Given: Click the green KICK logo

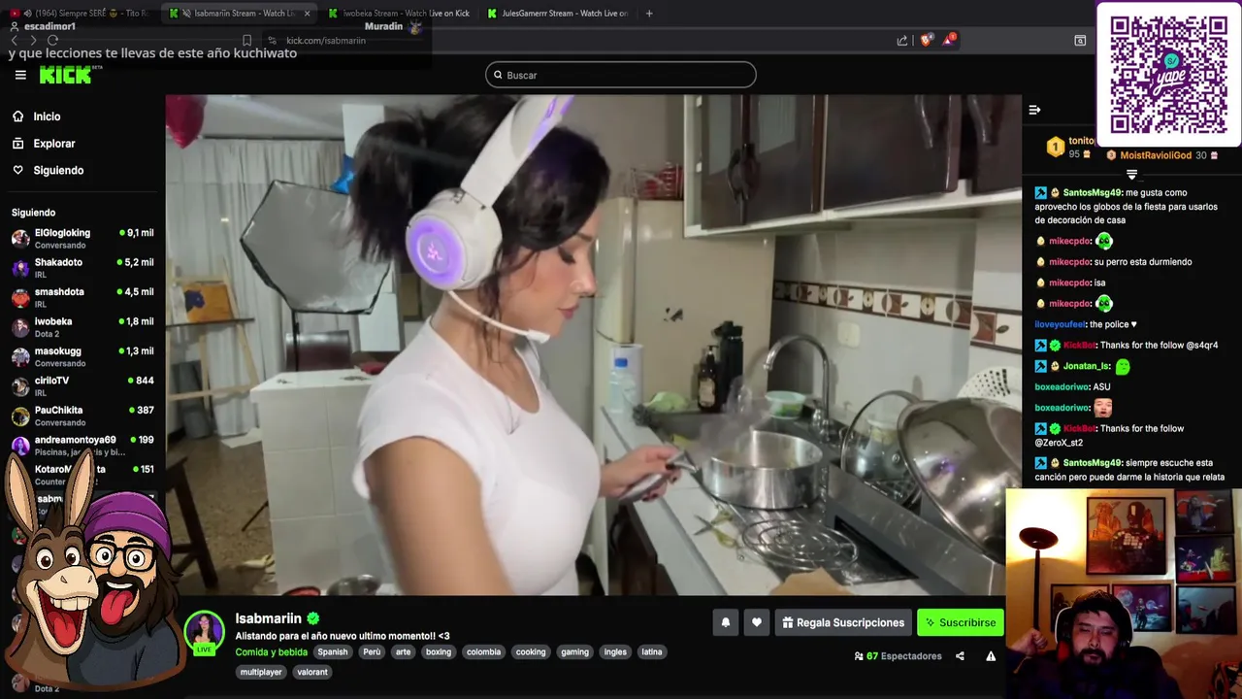Looking at the screenshot, I should (x=65, y=75).
